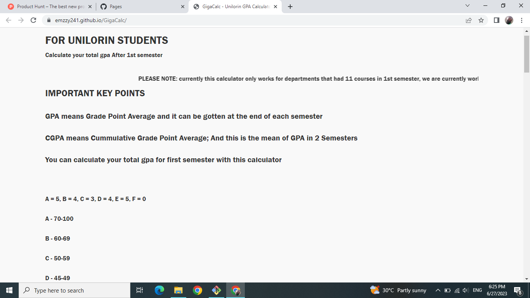Click the 'C - 50-59' line
This screenshot has height=298, width=530.
click(x=58, y=258)
